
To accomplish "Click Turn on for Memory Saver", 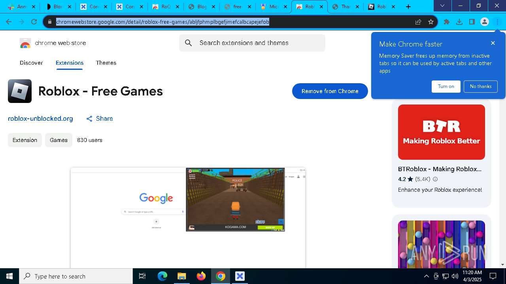I will click(x=446, y=86).
